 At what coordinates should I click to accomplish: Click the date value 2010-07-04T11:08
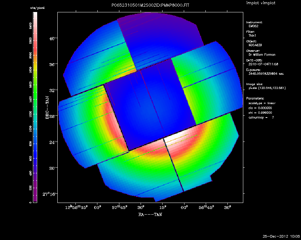coord(263,64)
